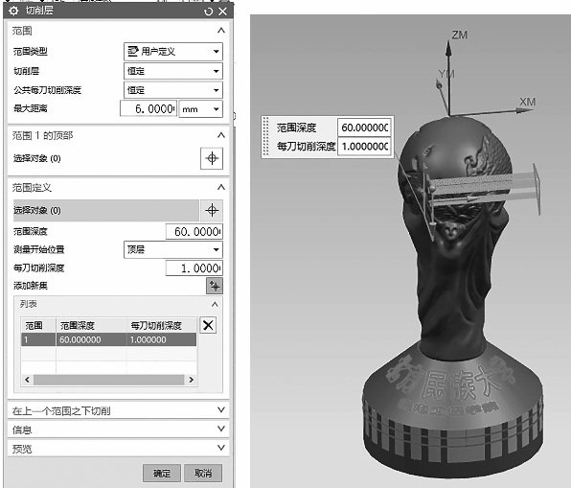Open the 切削层 dropdown set to 恒定
The image size is (571, 488).
tap(173, 71)
